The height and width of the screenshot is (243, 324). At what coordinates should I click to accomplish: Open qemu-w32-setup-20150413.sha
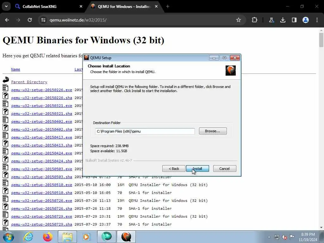coord(41,145)
